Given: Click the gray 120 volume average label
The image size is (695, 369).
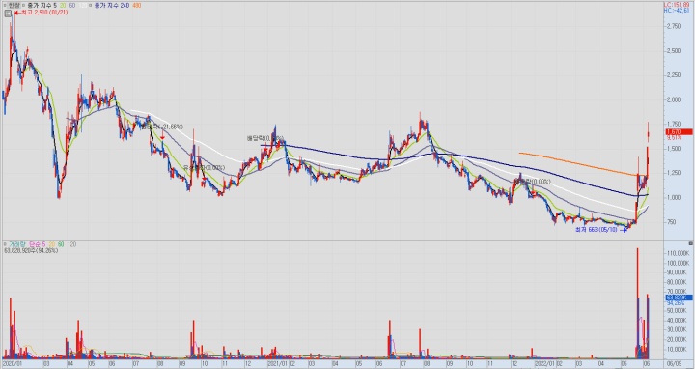Looking at the screenshot, I should coord(71,244).
